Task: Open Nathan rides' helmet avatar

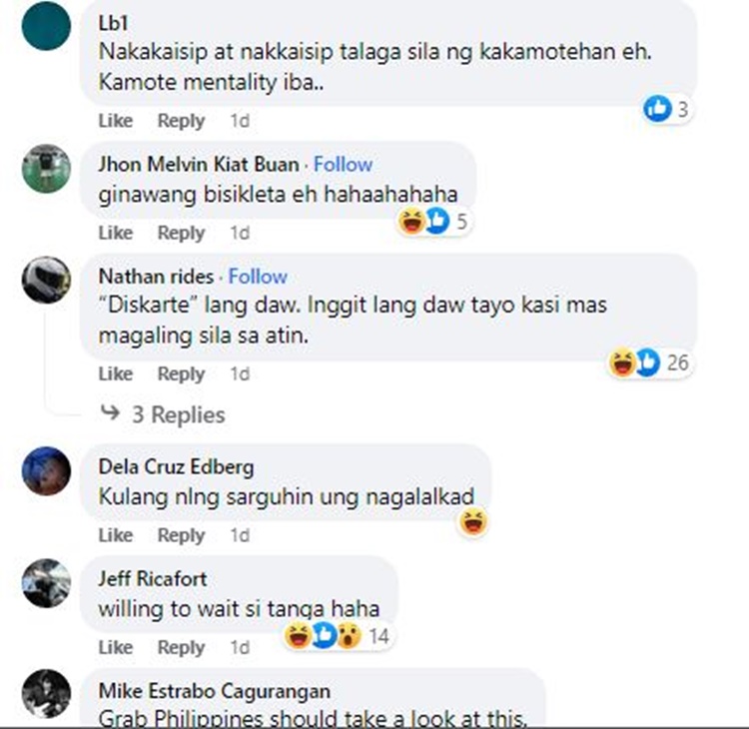Action: click(46, 280)
